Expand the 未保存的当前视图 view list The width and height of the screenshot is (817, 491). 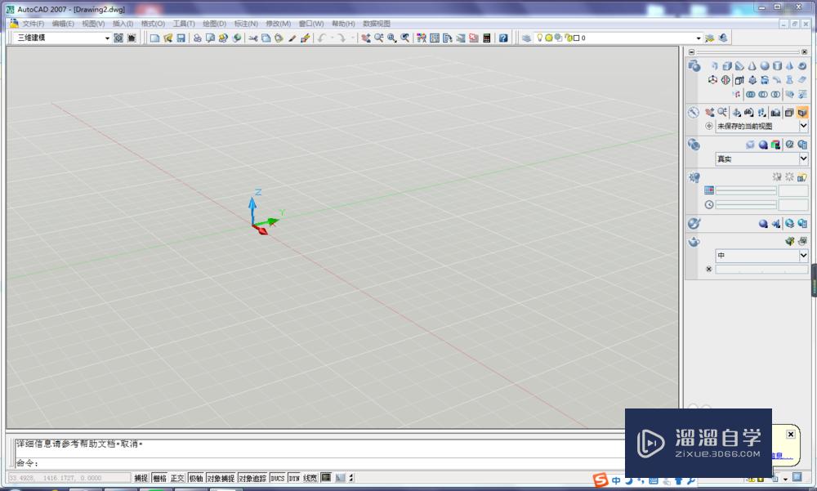tap(805, 126)
